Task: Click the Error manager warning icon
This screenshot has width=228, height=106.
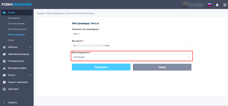Action: pos(4,68)
